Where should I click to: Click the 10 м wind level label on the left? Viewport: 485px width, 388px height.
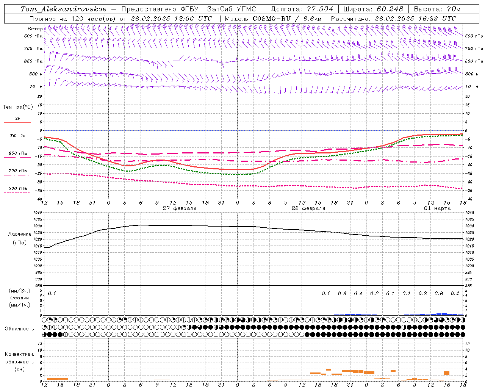[x=36, y=86]
